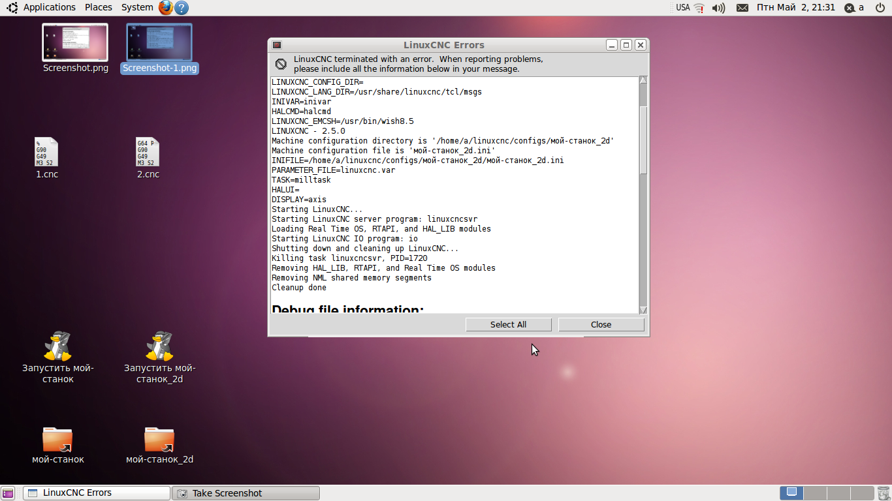Open the Help icon in top panel
This screenshot has width=892, height=501.
pyautogui.click(x=182, y=8)
